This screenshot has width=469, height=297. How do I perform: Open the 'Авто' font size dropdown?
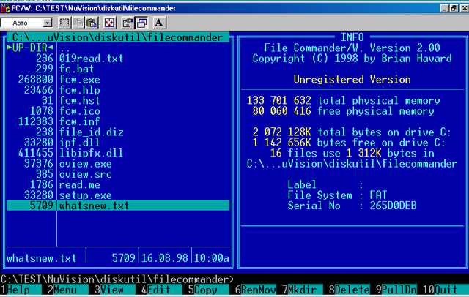[x=47, y=23]
